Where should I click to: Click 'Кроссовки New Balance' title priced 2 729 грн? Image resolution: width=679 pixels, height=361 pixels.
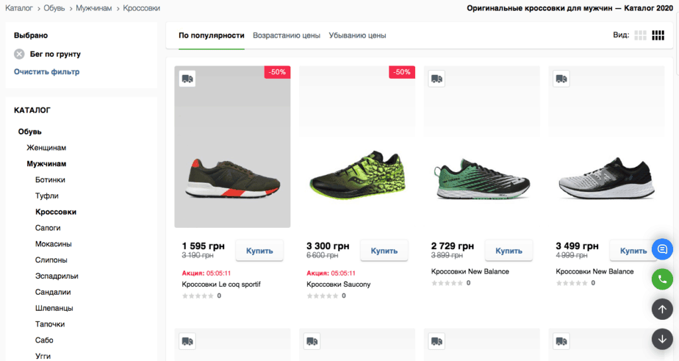[470, 272]
